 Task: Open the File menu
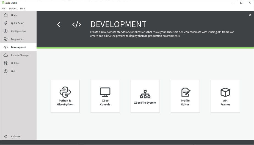point(4,9)
